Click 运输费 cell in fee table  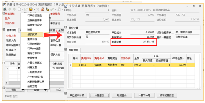(100, 65)
